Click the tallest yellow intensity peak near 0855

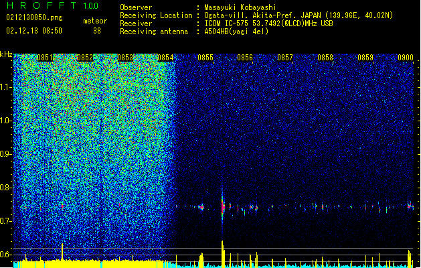(x=223, y=253)
